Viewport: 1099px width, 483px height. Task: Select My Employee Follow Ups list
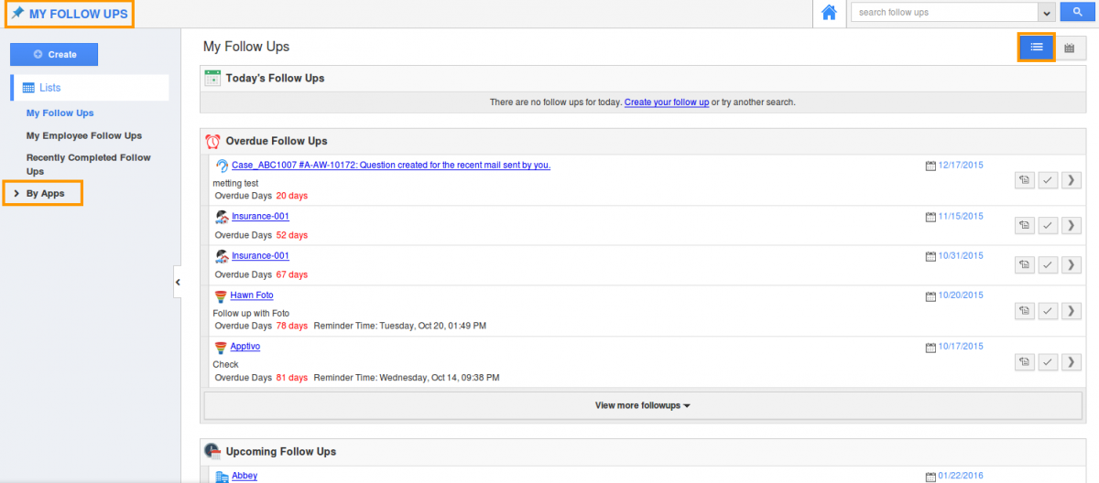click(x=83, y=135)
